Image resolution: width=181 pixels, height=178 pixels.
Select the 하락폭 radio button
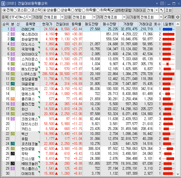coord(98,10)
